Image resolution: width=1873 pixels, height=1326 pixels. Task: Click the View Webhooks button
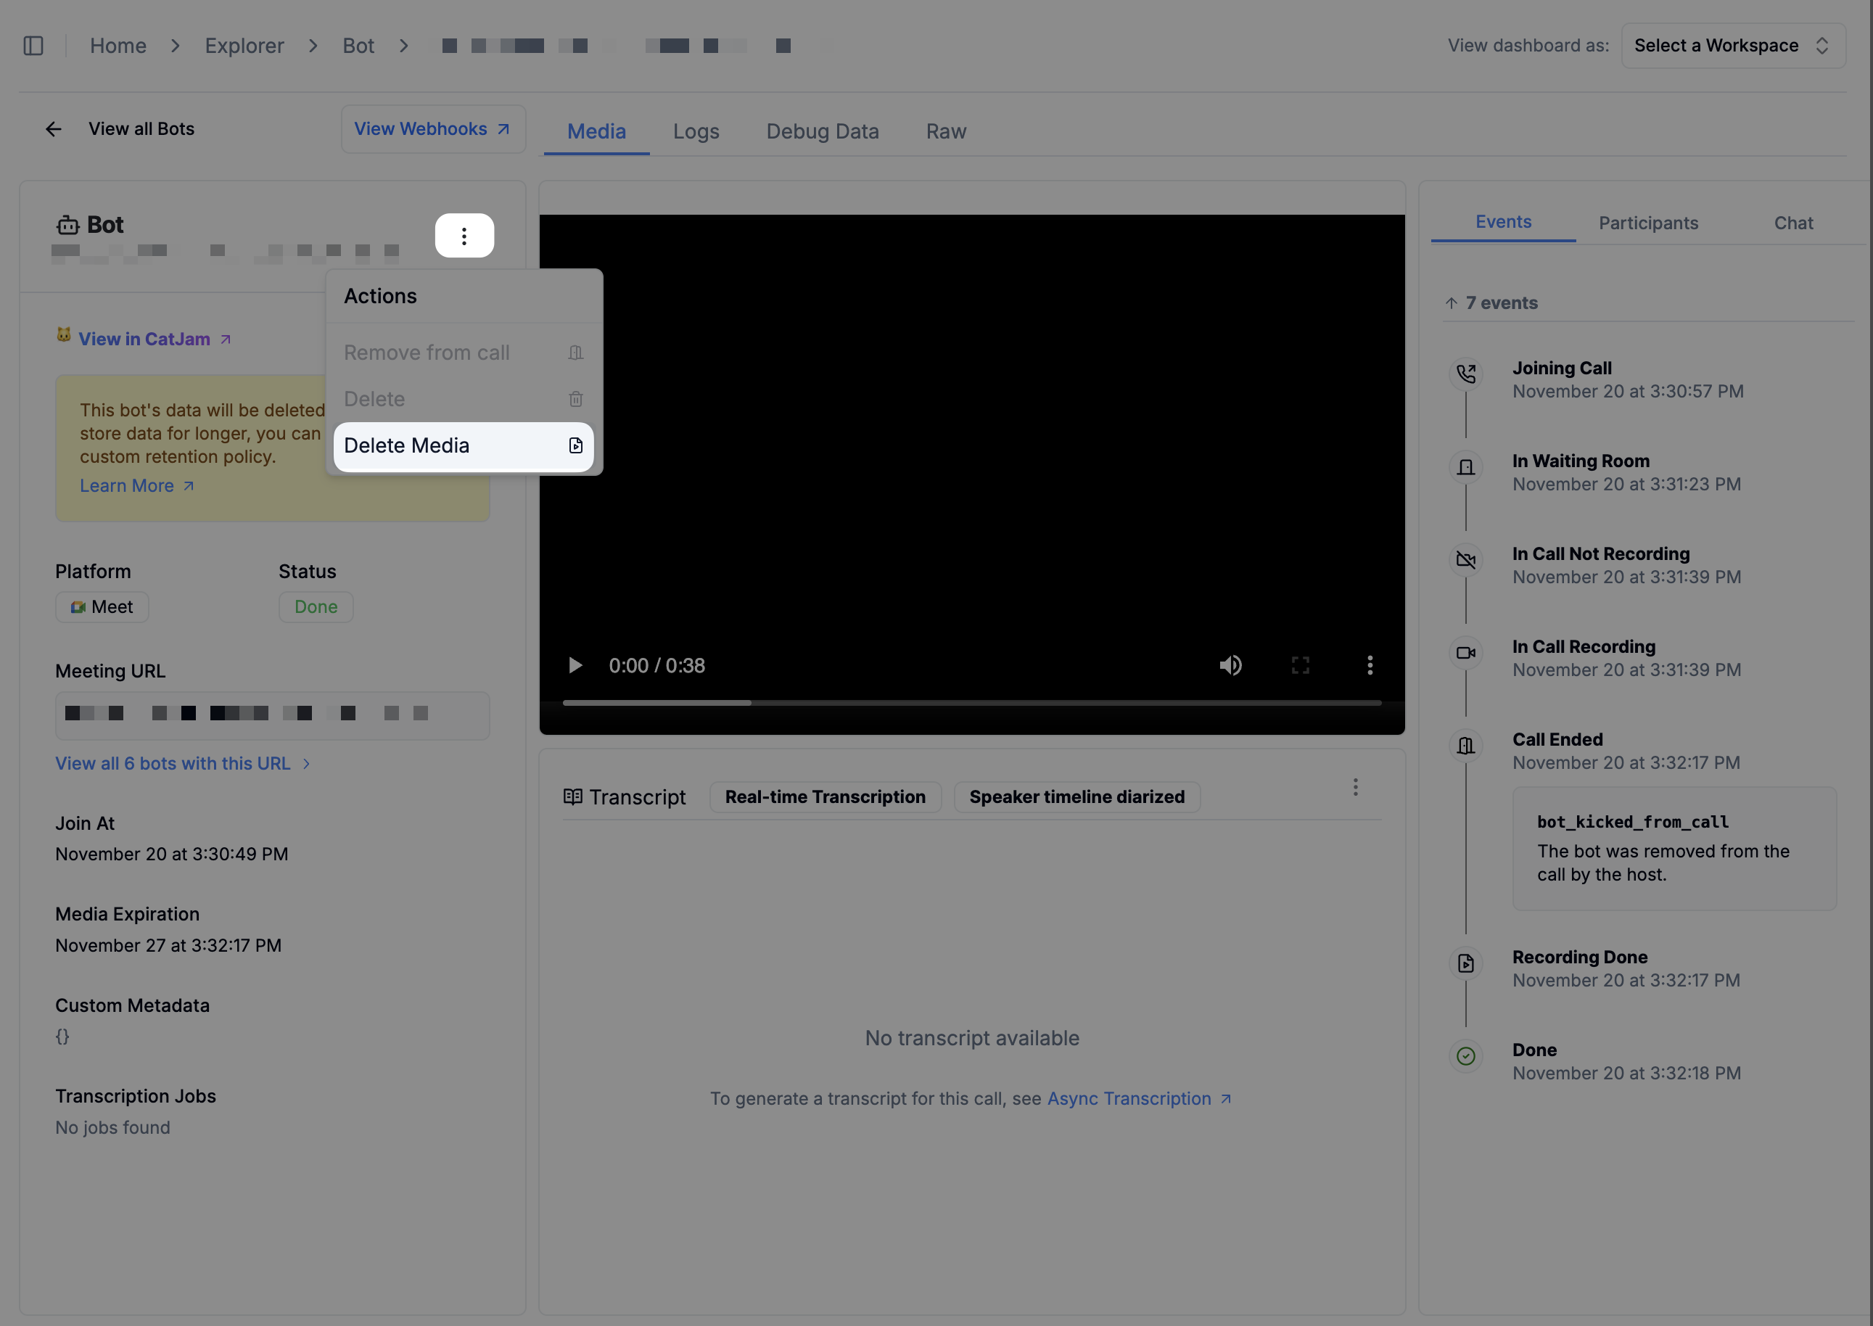433,129
